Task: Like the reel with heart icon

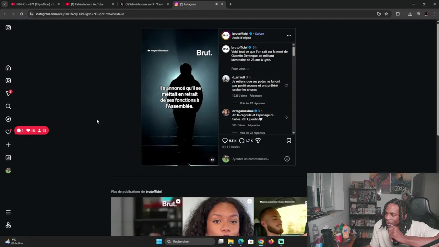Action: coord(225,141)
